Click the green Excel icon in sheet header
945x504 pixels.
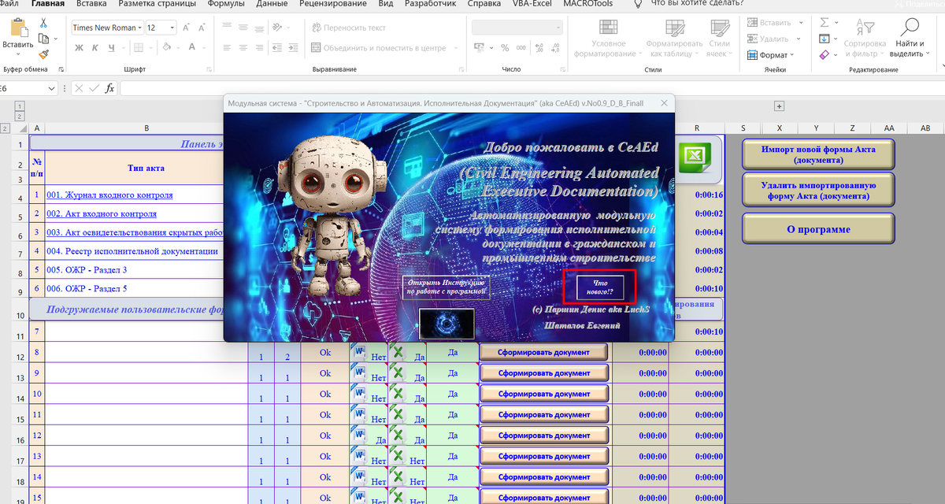694,157
